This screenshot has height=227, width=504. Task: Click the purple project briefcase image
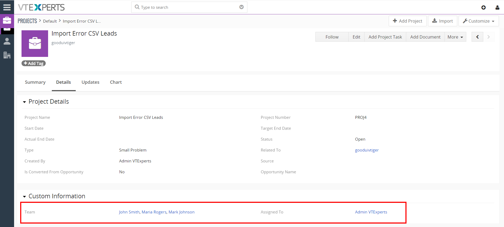tap(35, 44)
